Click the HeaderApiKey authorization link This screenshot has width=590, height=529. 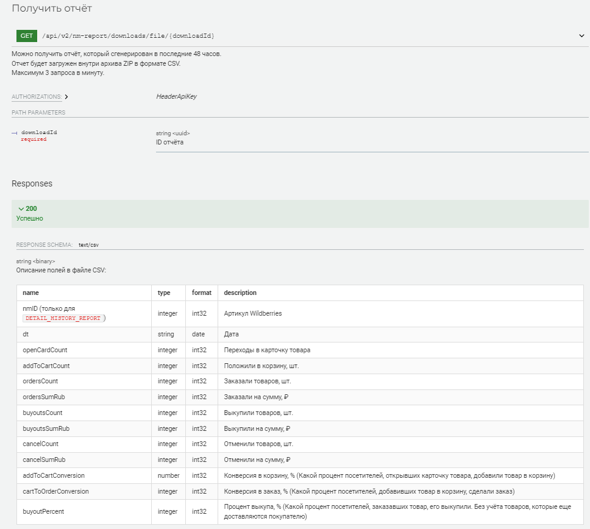pos(176,96)
